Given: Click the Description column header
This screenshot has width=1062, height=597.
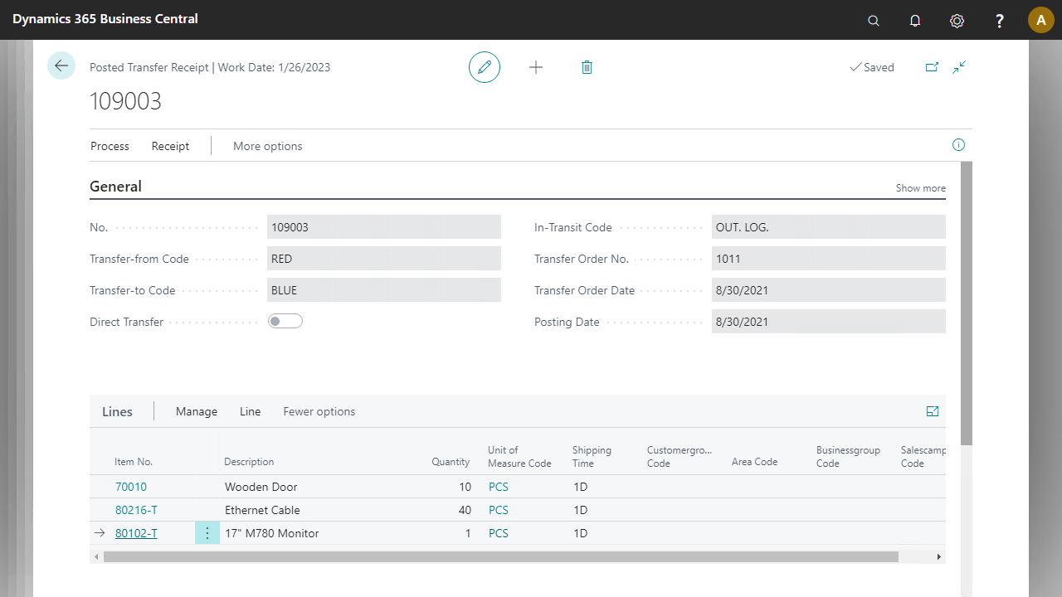Looking at the screenshot, I should [x=249, y=462].
